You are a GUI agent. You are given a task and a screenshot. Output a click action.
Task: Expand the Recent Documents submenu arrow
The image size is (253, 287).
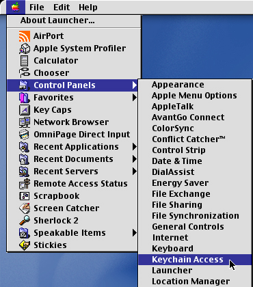[x=135, y=159]
